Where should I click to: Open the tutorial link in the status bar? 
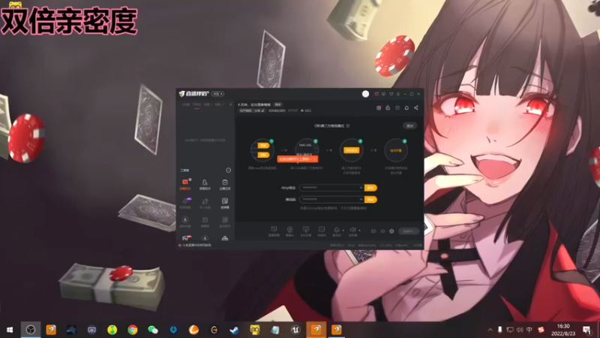pyautogui.click(x=196, y=246)
